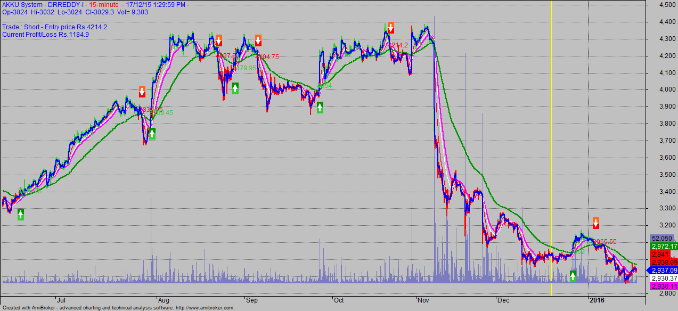The image size is (678, 311).
Task: Click the Sep label on time axis
Action: (x=251, y=300)
